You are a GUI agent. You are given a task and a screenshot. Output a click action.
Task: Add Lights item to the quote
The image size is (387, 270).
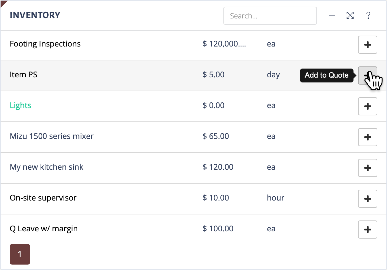click(368, 106)
